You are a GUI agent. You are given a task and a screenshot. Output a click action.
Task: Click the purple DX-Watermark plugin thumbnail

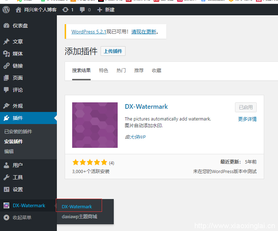[95, 125]
